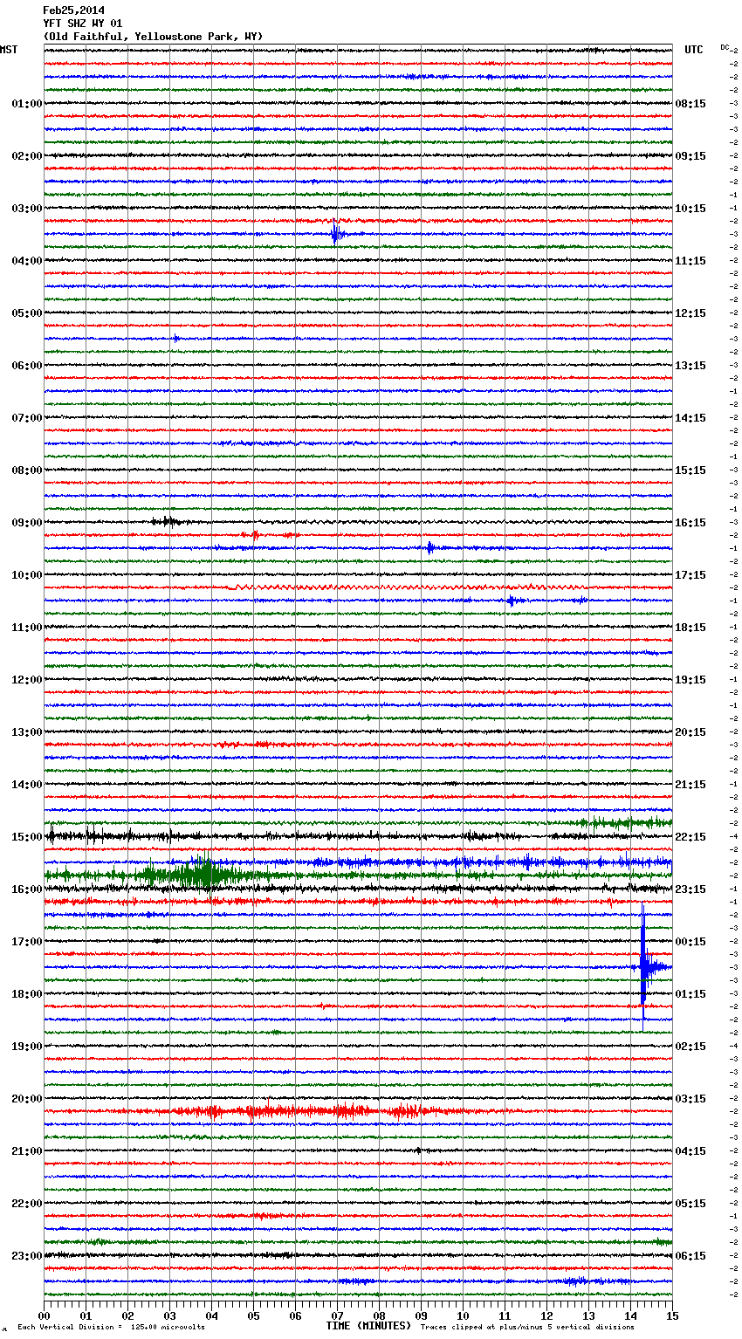
Task: Click the date label Feb25,2014
Action: 73,10
